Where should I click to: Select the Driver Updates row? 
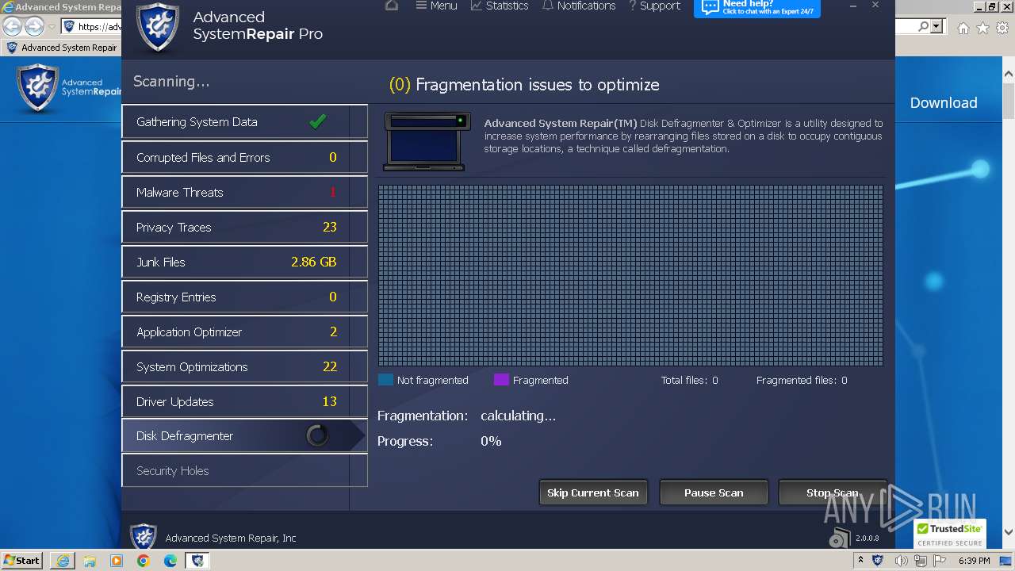click(244, 401)
